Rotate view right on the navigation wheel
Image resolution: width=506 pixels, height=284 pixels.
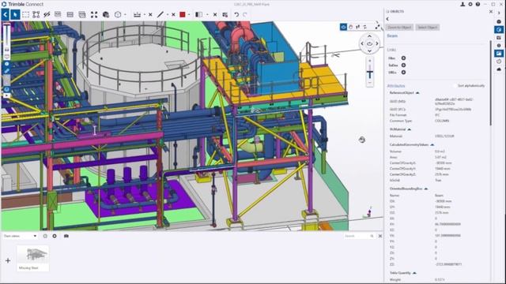point(377,43)
